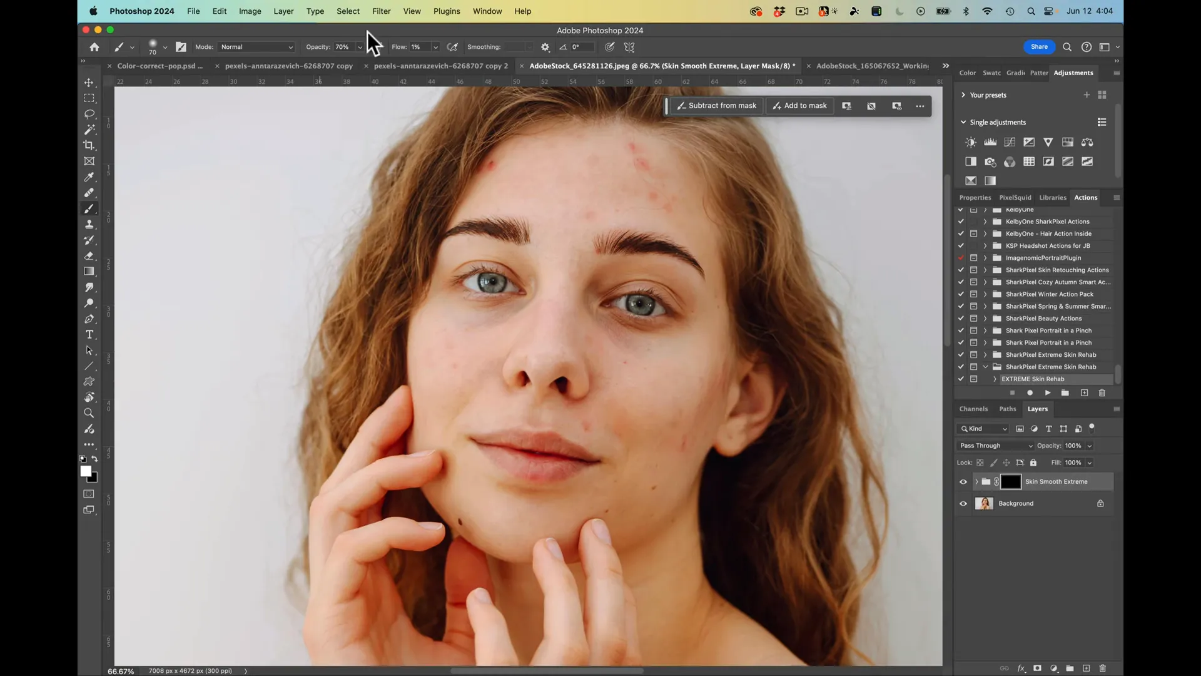The image size is (1201, 676).
Task: Open the Layer menu
Action: point(283,11)
